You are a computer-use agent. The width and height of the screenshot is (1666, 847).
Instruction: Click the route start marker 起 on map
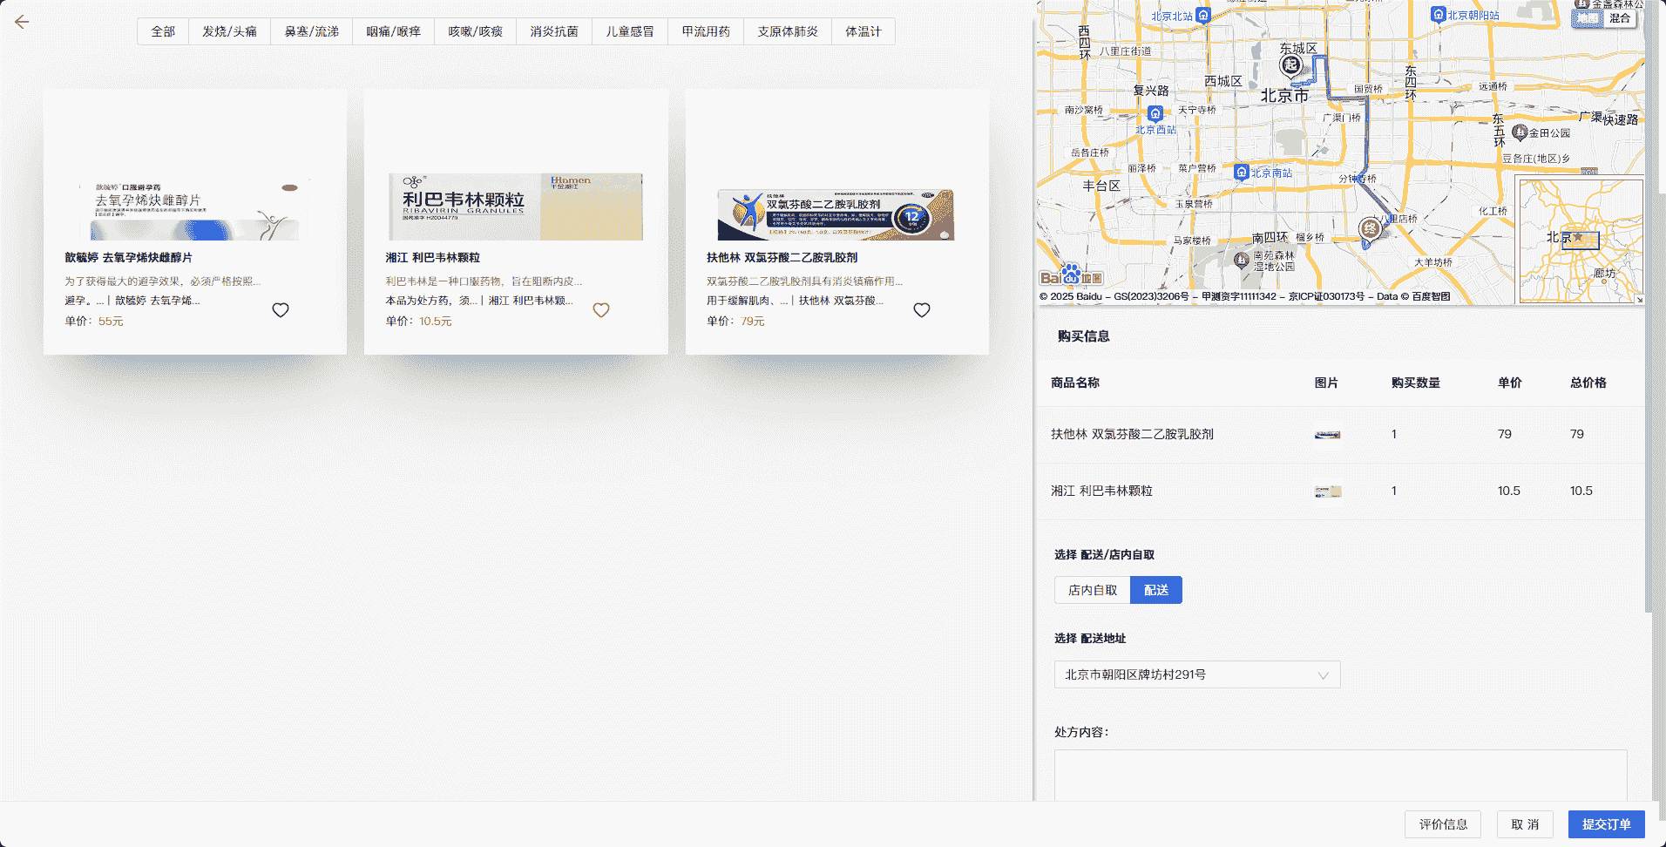coord(1291,64)
